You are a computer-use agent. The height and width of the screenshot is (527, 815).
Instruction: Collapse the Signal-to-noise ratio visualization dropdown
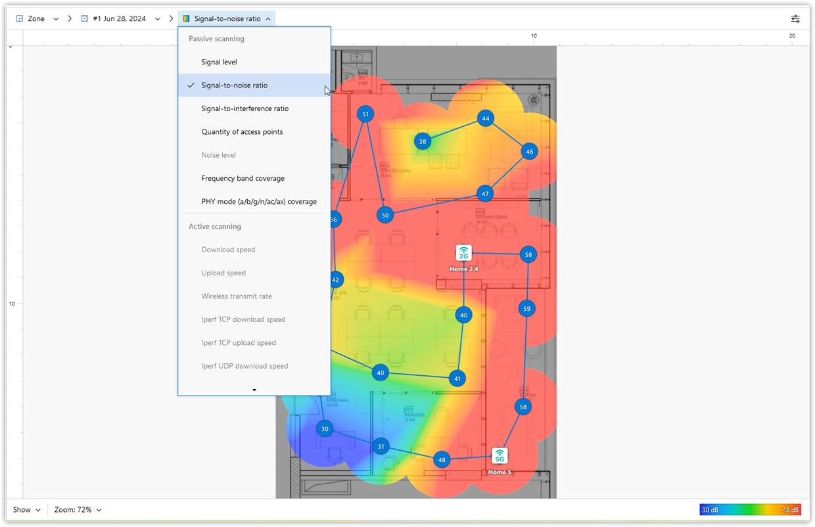click(269, 18)
